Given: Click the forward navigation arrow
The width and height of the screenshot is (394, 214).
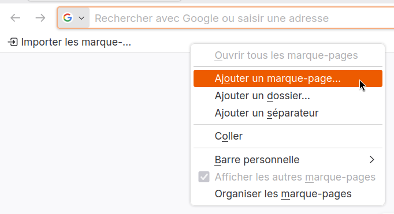Looking at the screenshot, I should coord(40,18).
